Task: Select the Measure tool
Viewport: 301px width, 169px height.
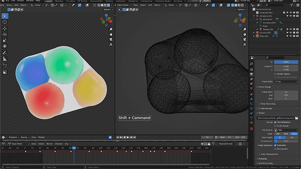Action: pos(5,59)
